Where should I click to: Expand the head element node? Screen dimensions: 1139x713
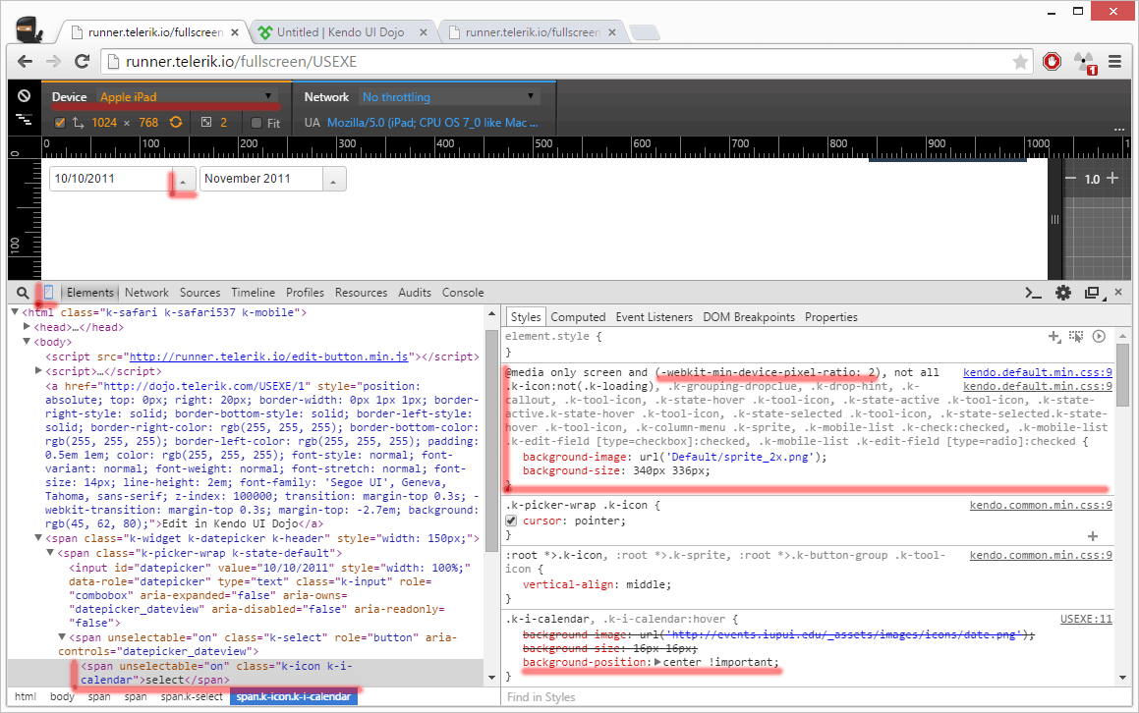(x=28, y=327)
